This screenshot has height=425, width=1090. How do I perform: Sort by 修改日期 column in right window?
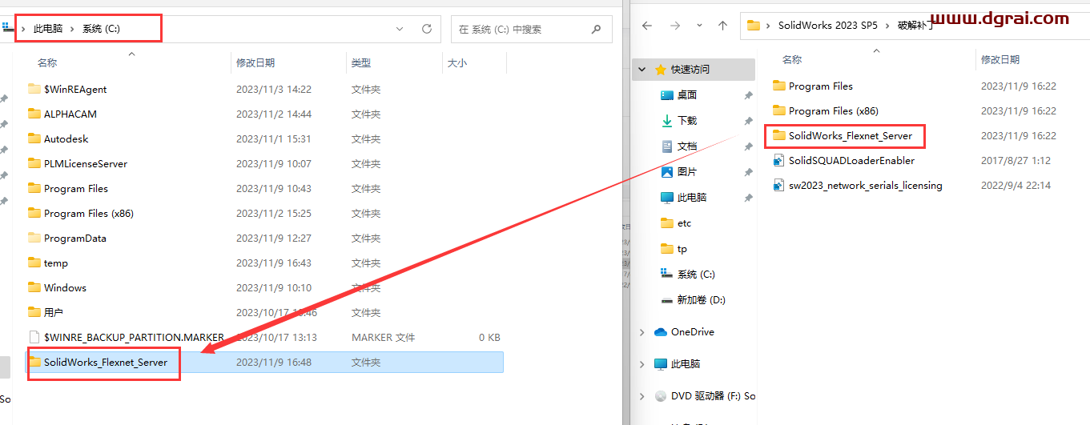click(x=1000, y=59)
